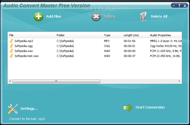
Task: Click the PCM 22.050 kHz, 16 Bit properties cell
Action: point(165,56)
